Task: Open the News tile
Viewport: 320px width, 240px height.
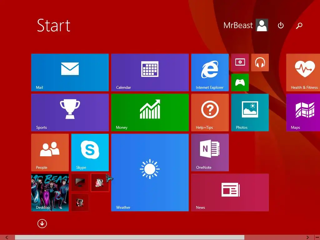Action: (230, 192)
